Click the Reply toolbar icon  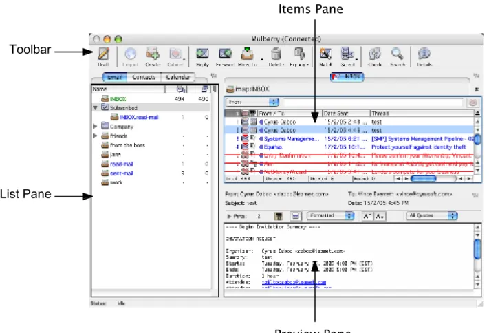coord(202,54)
